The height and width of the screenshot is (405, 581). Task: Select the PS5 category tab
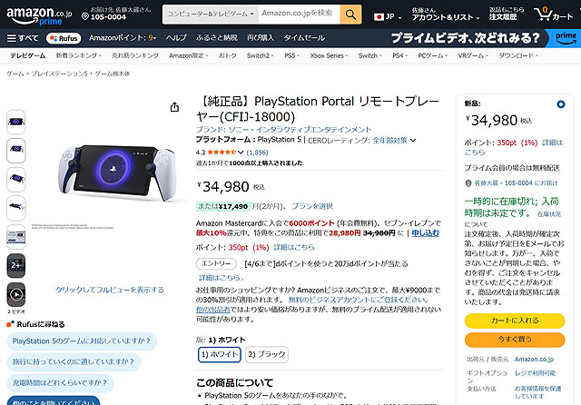tap(290, 55)
